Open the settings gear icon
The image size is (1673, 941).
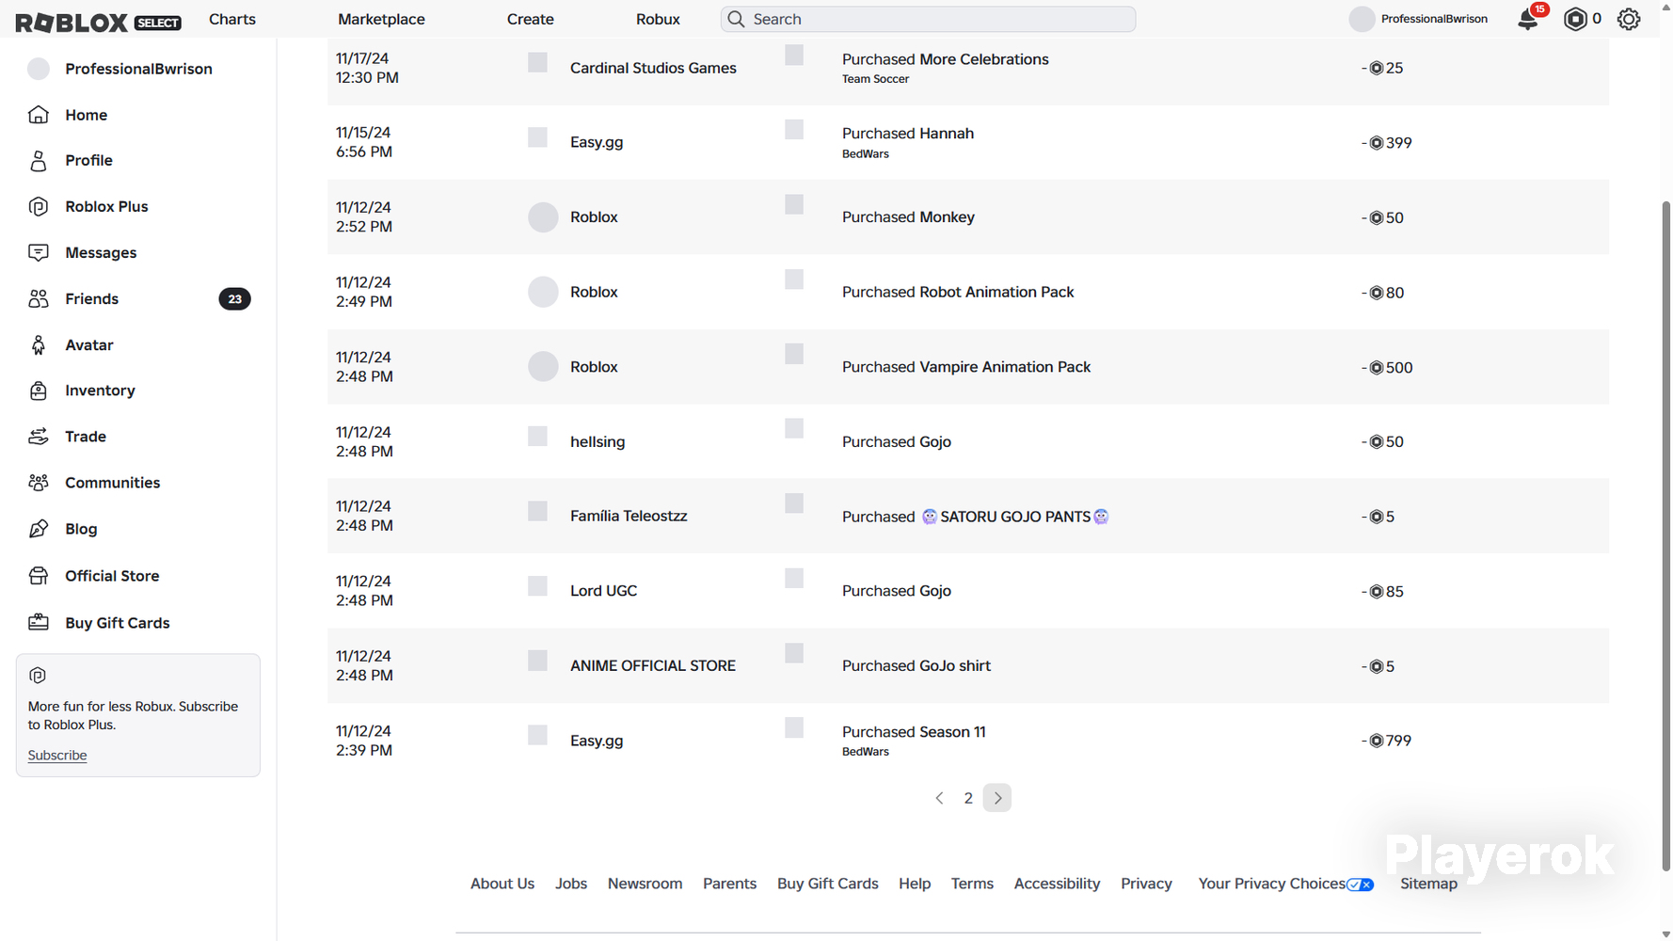pyautogui.click(x=1629, y=19)
